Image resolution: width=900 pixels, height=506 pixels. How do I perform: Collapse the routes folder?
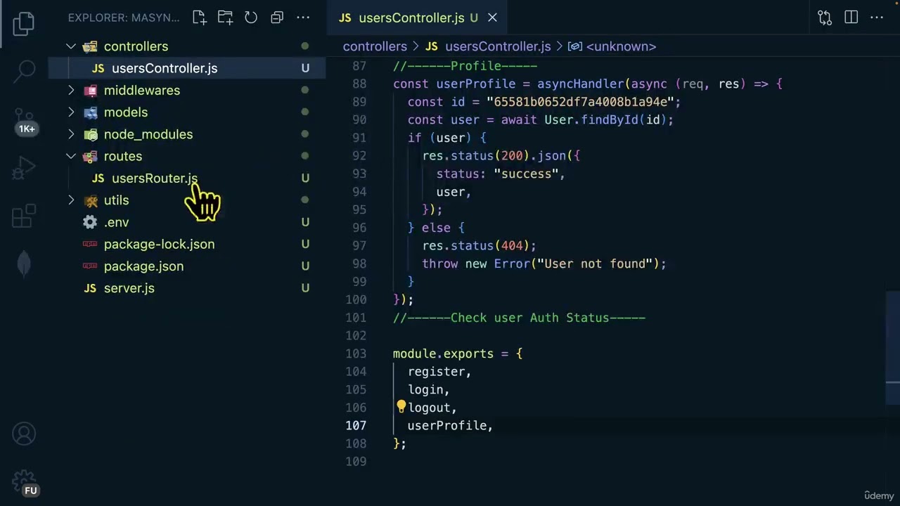point(71,156)
